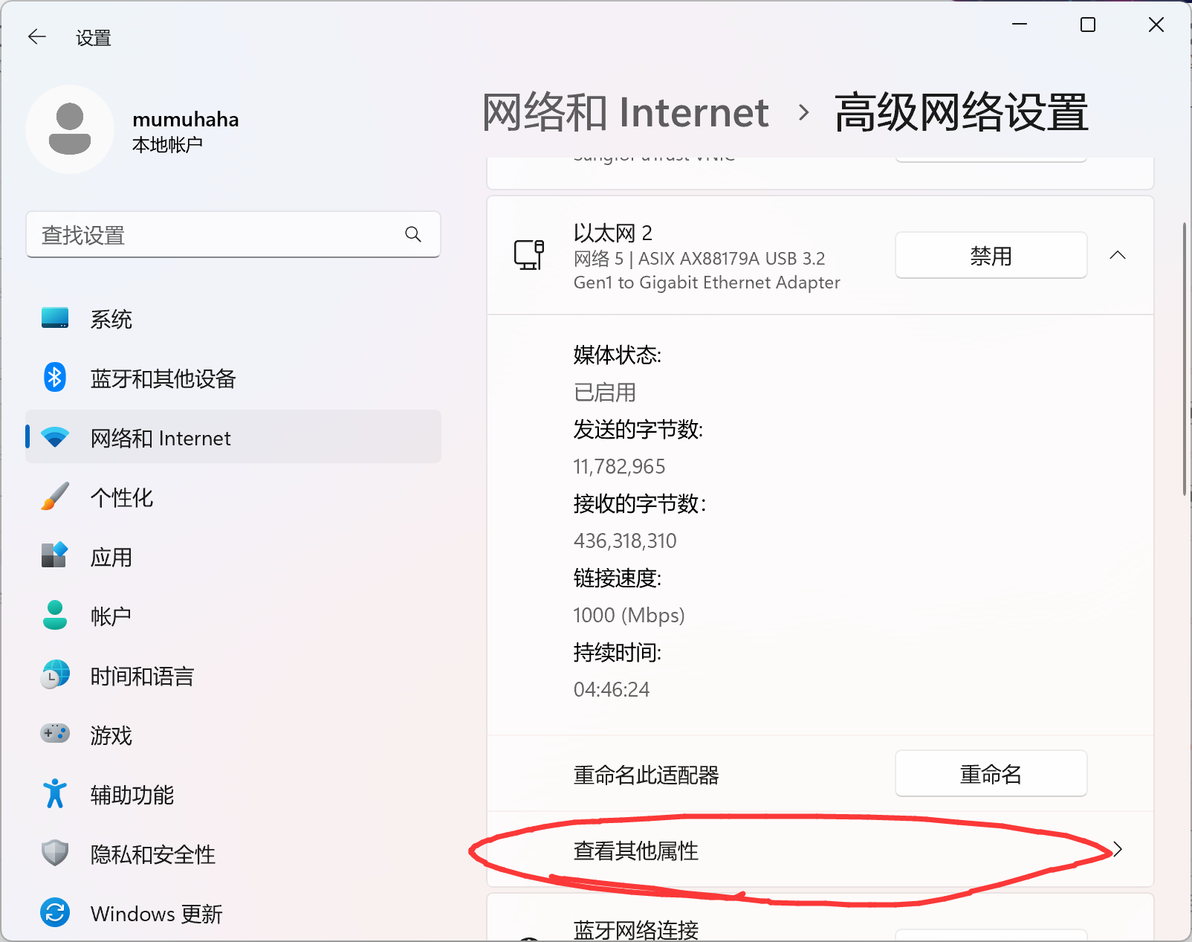
Task: Click the Gaming controller icon
Action: click(x=55, y=734)
